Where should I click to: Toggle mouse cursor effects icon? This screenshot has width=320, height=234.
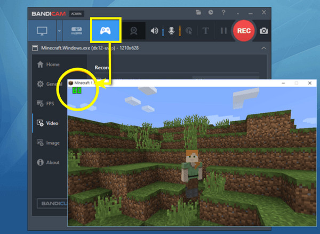(x=189, y=31)
